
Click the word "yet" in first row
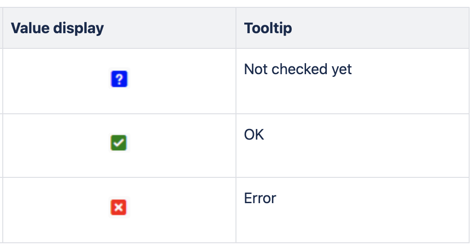[342, 70]
